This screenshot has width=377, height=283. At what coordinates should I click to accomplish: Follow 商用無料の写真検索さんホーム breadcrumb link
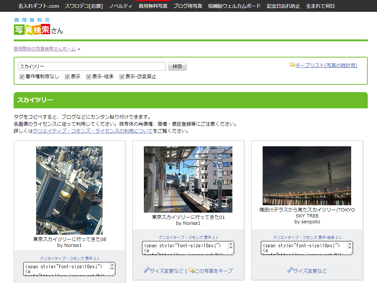45,49
